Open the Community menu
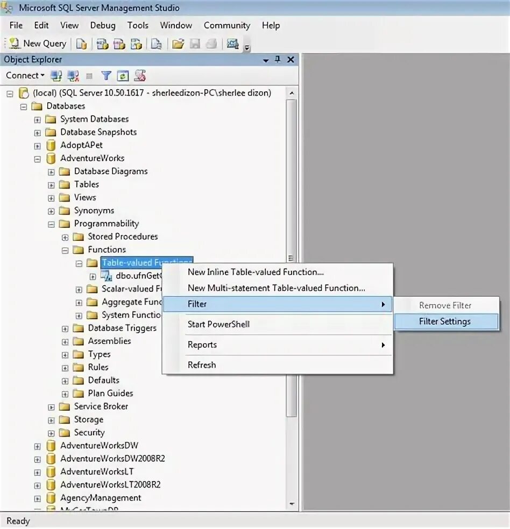Viewport: 510px width, 529px height. tap(227, 26)
